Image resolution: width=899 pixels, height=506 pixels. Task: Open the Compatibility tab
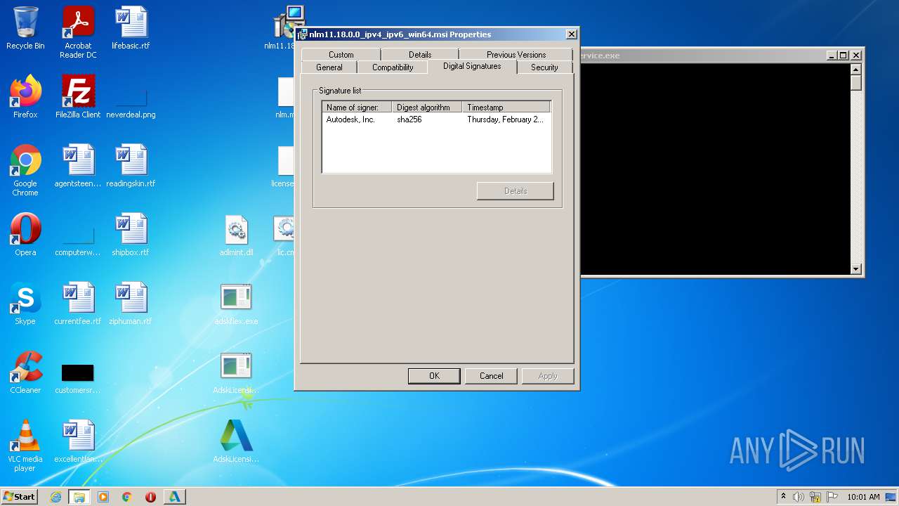(393, 67)
